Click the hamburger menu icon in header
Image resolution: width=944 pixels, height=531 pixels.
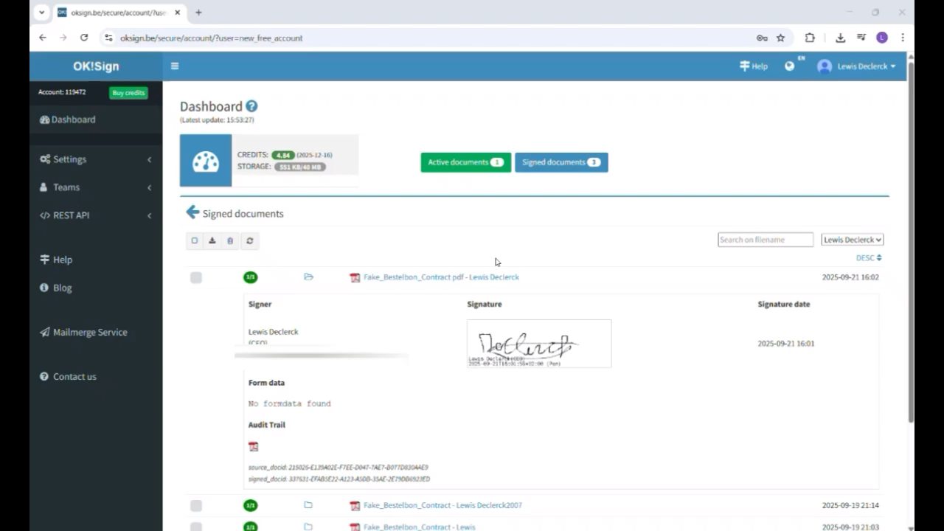click(x=175, y=66)
